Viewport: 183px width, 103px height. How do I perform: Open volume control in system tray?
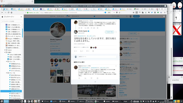pyautogui.click(x=156, y=101)
